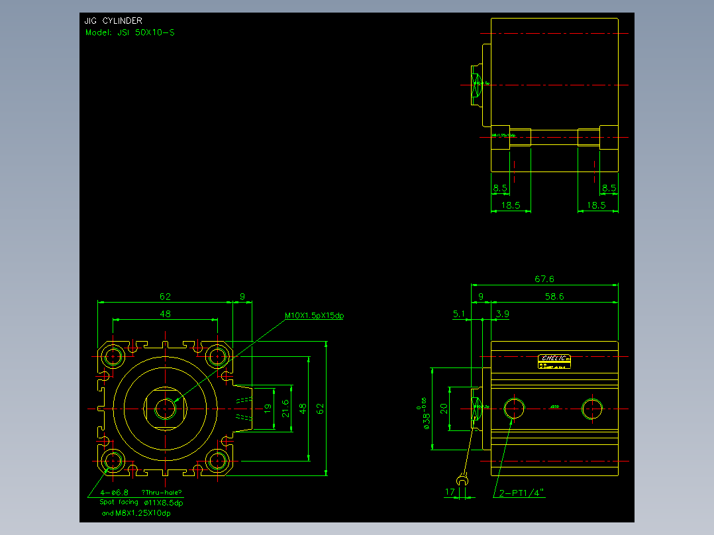Click the wrench symbol above the 17 dimension
Viewport: 714px width, 535px height.
click(462, 479)
